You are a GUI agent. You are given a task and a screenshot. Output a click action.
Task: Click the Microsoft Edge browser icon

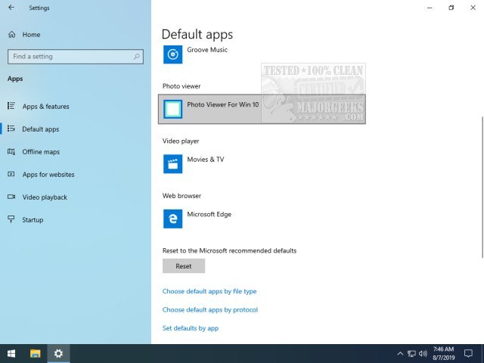(173, 219)
